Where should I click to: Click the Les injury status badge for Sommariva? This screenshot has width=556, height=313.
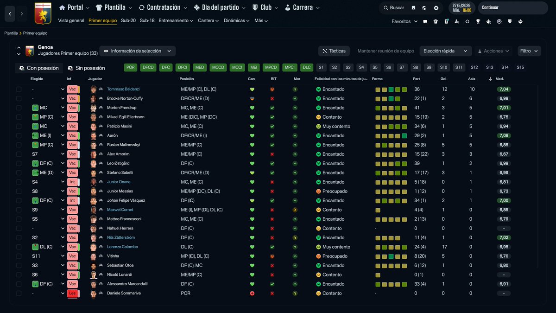point(72,293)
